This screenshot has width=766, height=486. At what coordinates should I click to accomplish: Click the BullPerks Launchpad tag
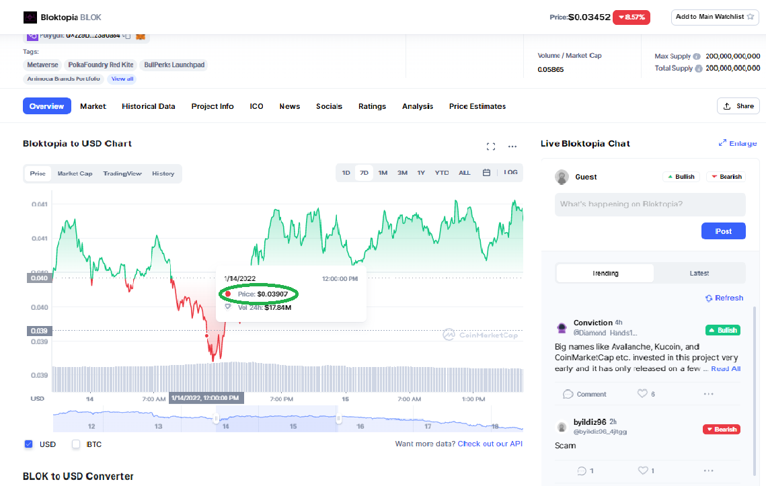click(x=174, y=65)
